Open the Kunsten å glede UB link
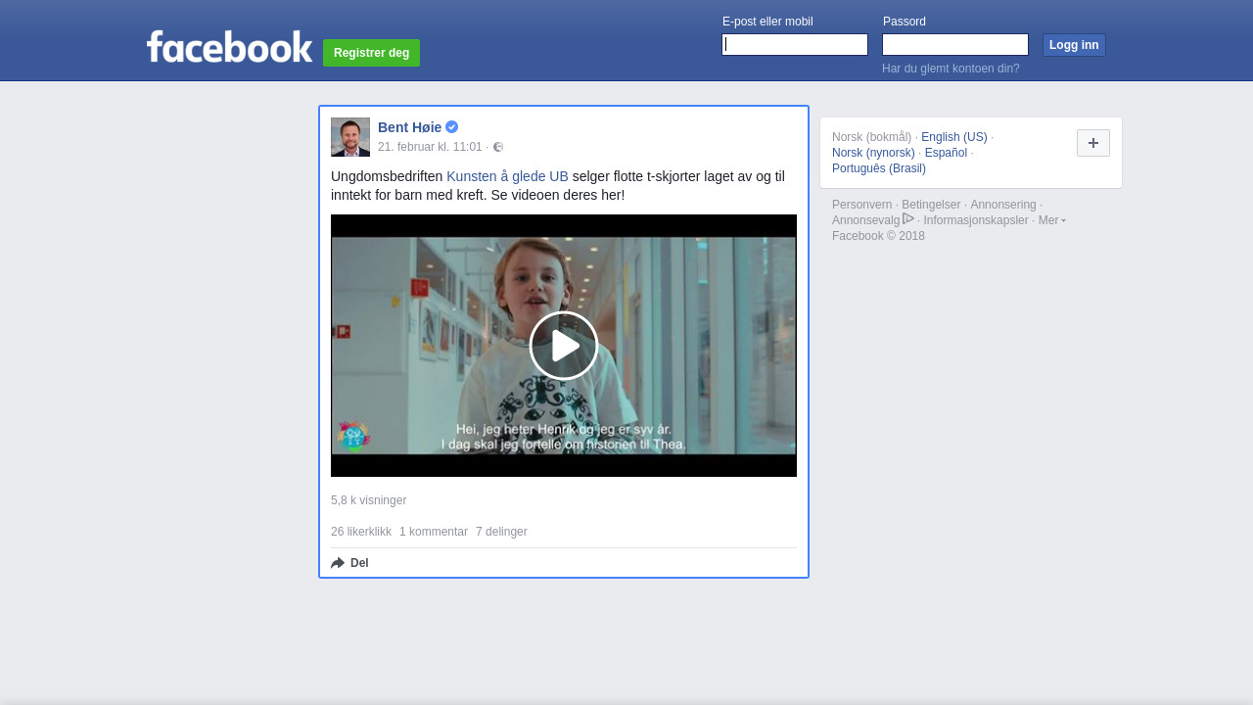Viewport: 1253px width, 705px height. coord(507,176)
